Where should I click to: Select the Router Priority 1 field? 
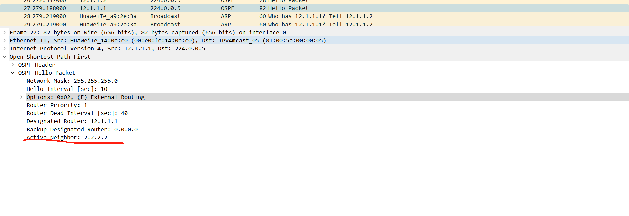click(57, 105)
